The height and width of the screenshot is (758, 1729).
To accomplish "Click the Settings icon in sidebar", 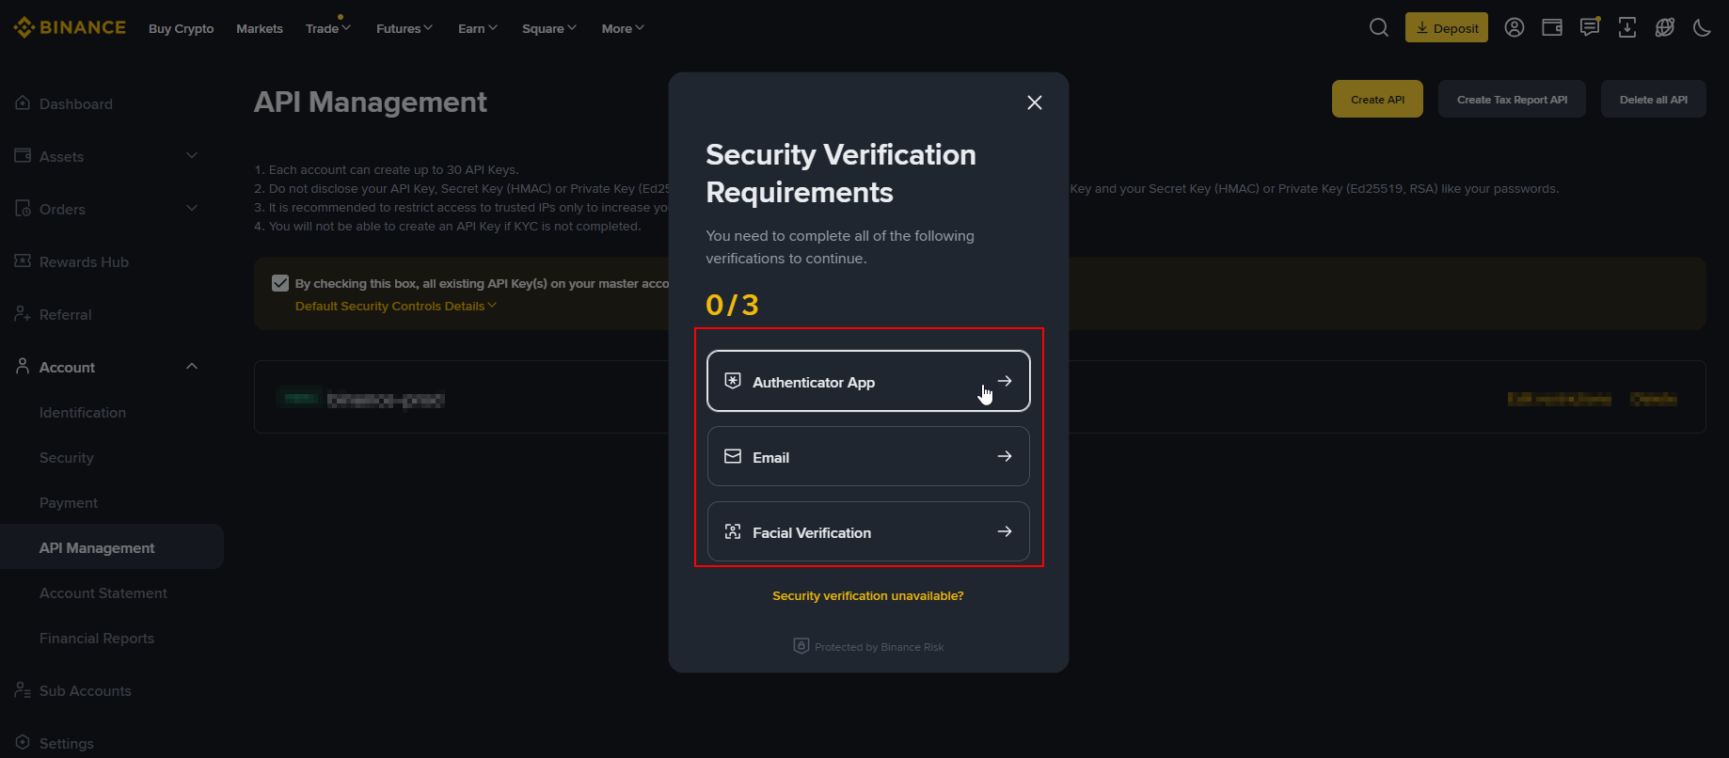I will click(23, 742).
